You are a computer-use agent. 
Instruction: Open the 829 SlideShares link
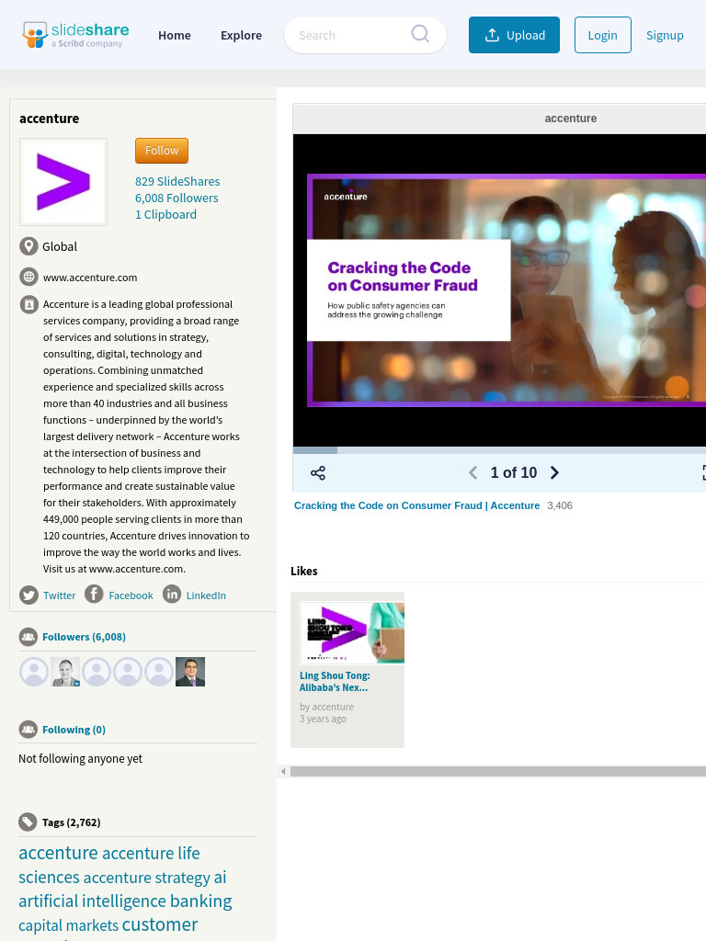tap(177, 181)
